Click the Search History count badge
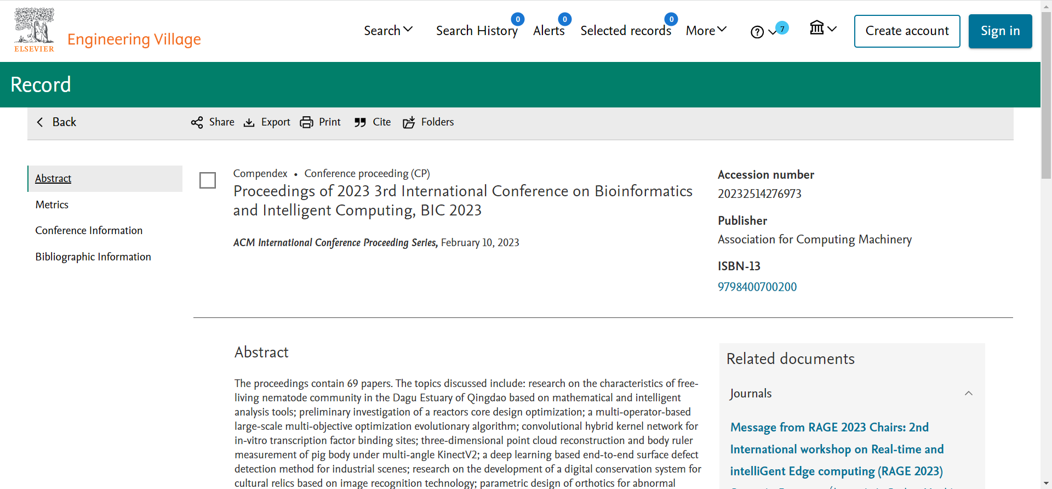1052x489 pixels. [x=518, y=19]
